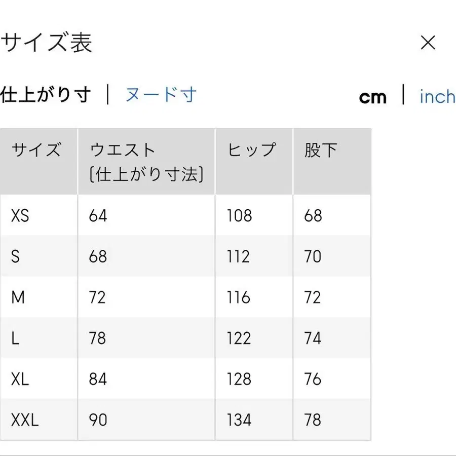
Task: Select the M size row
Action: (x=17, y=297)
